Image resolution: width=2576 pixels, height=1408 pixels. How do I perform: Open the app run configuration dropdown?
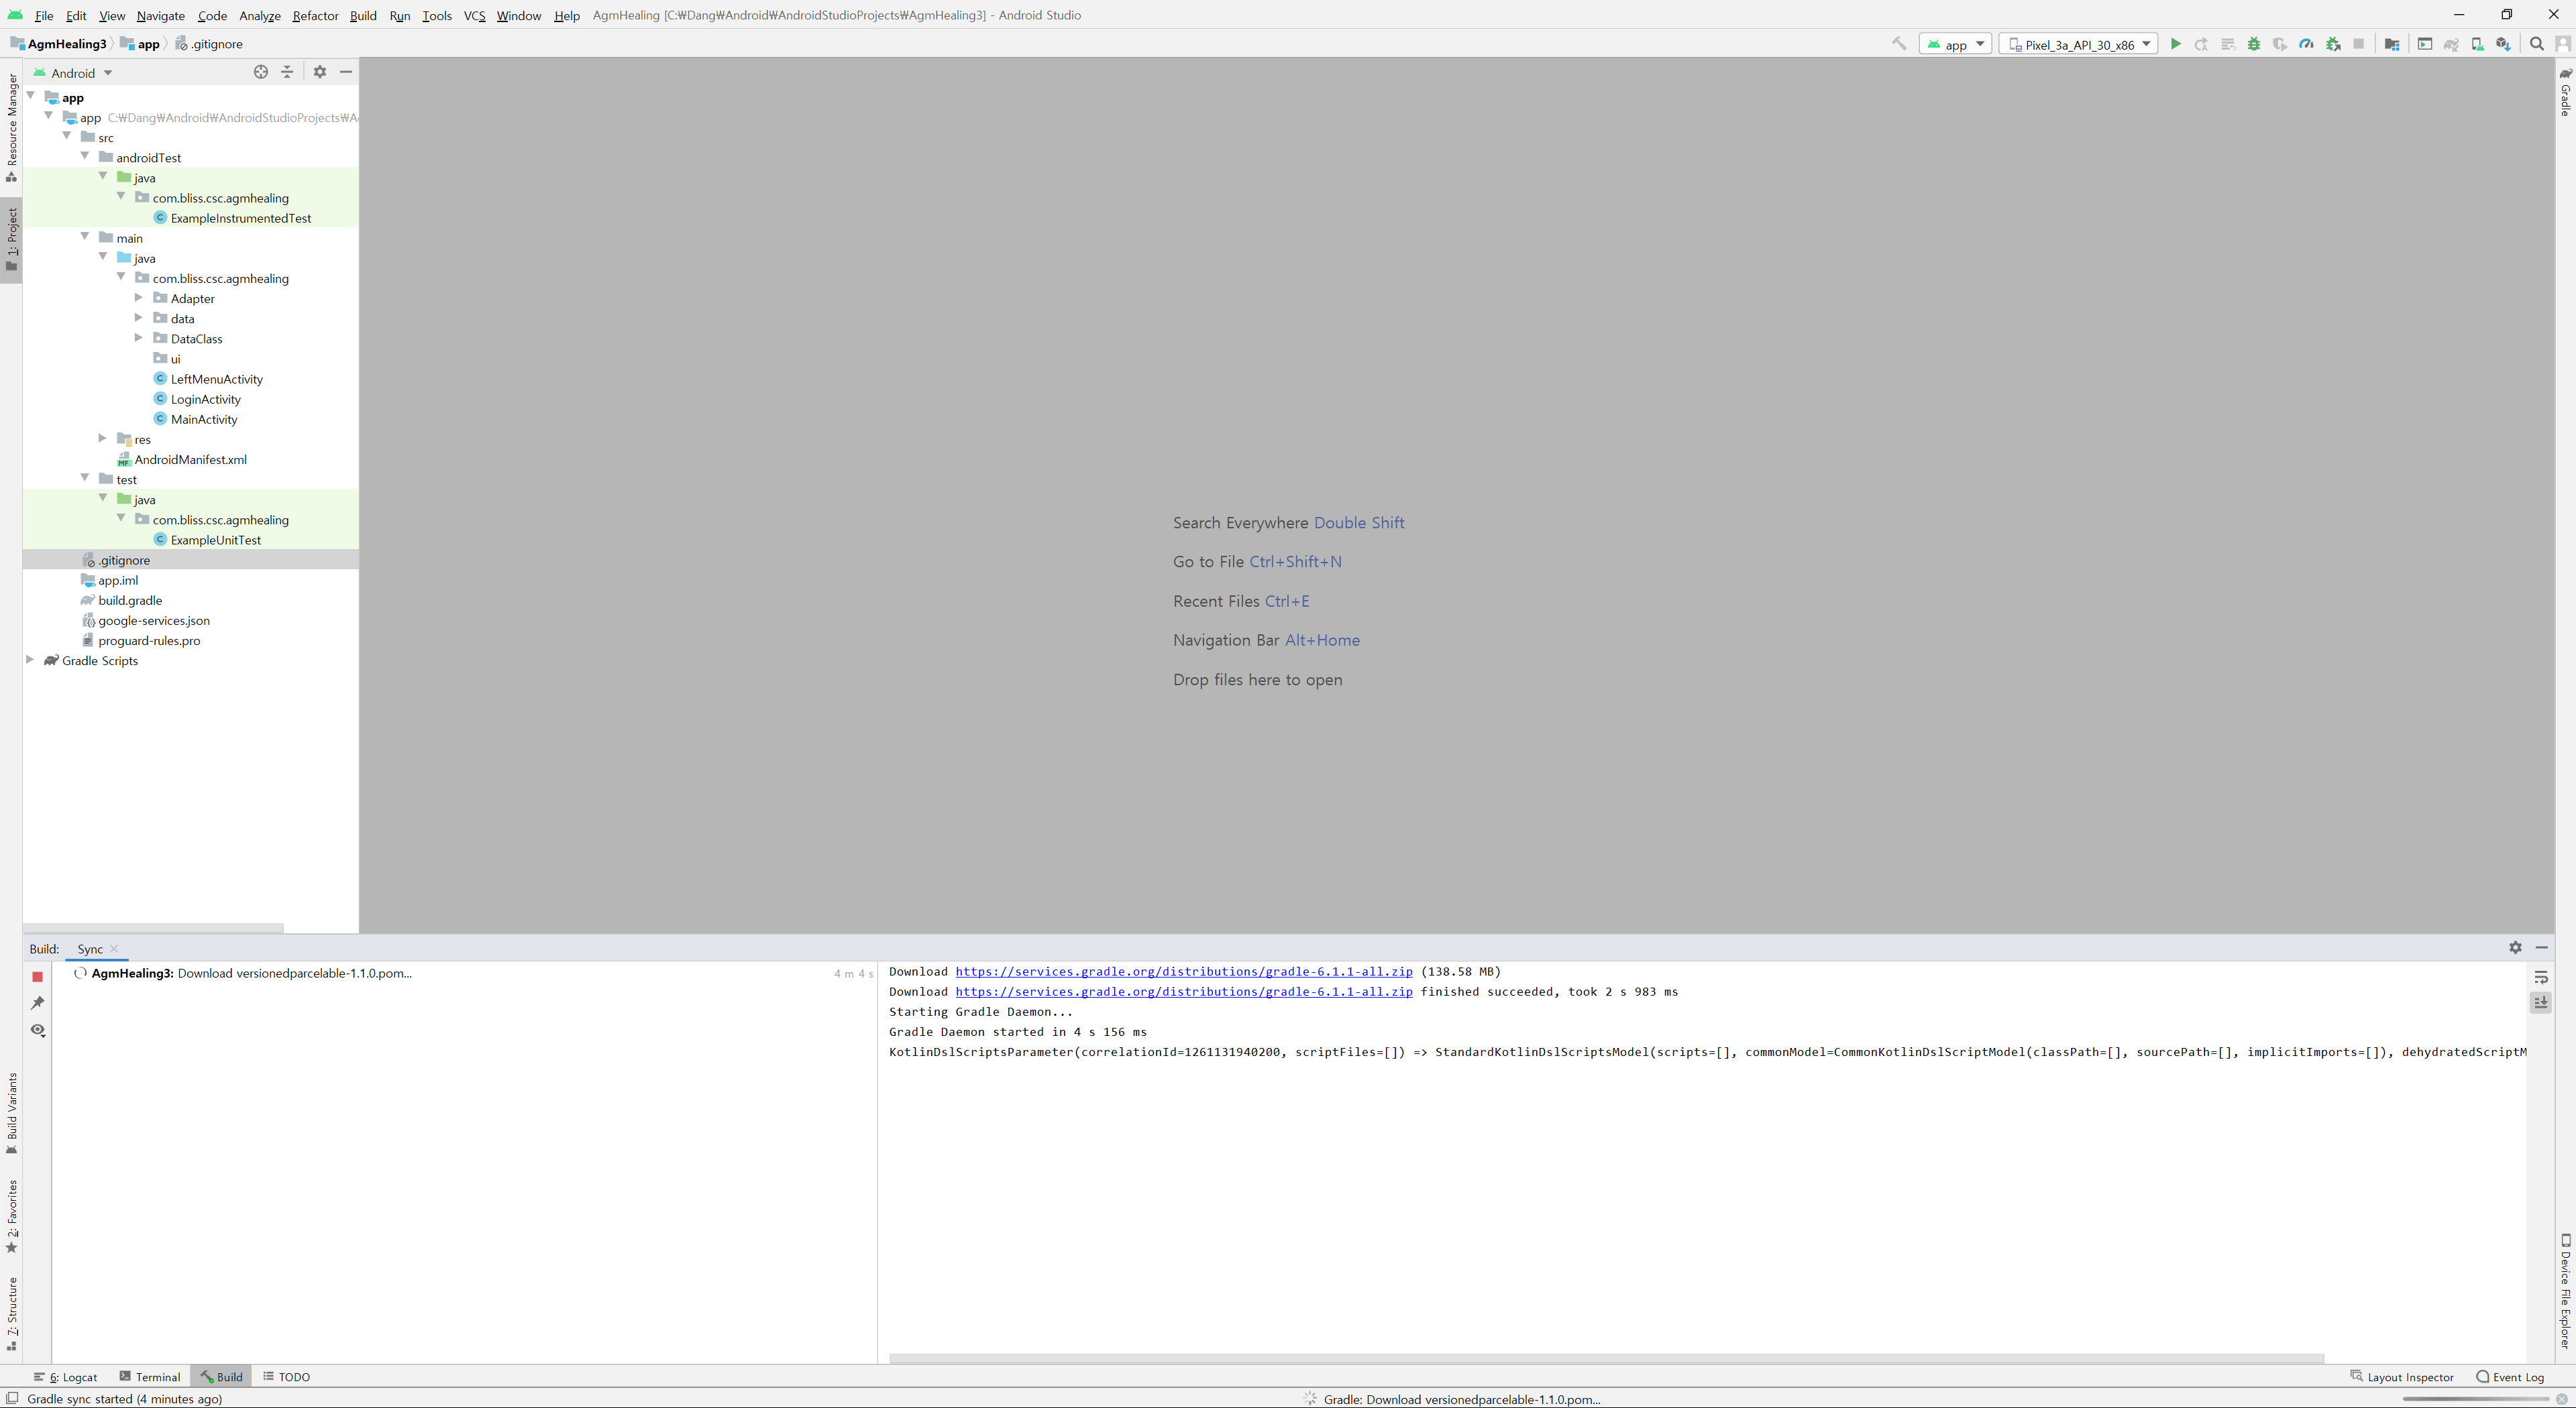[x=1956, y=44]
